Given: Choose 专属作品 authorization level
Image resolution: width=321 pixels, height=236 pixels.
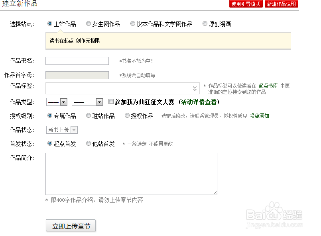Looking at the screenshot, I should coord(50,116).
